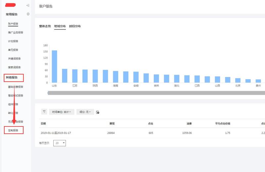Open 单元报告 in the sidebar

point(13,50)
